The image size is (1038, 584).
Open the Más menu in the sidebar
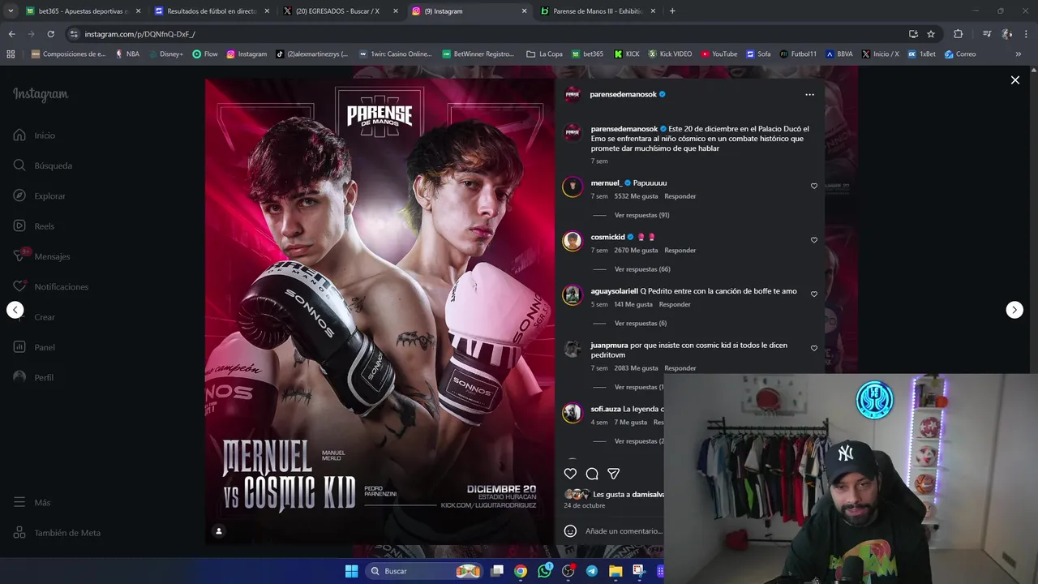click(32, 503)
